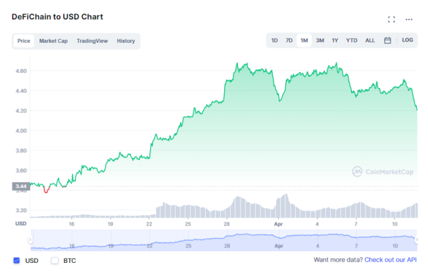This screenshot has width=428, height=276.
Task: Toggle LOG scale on the chart
Action: click(x=407, y=40)
